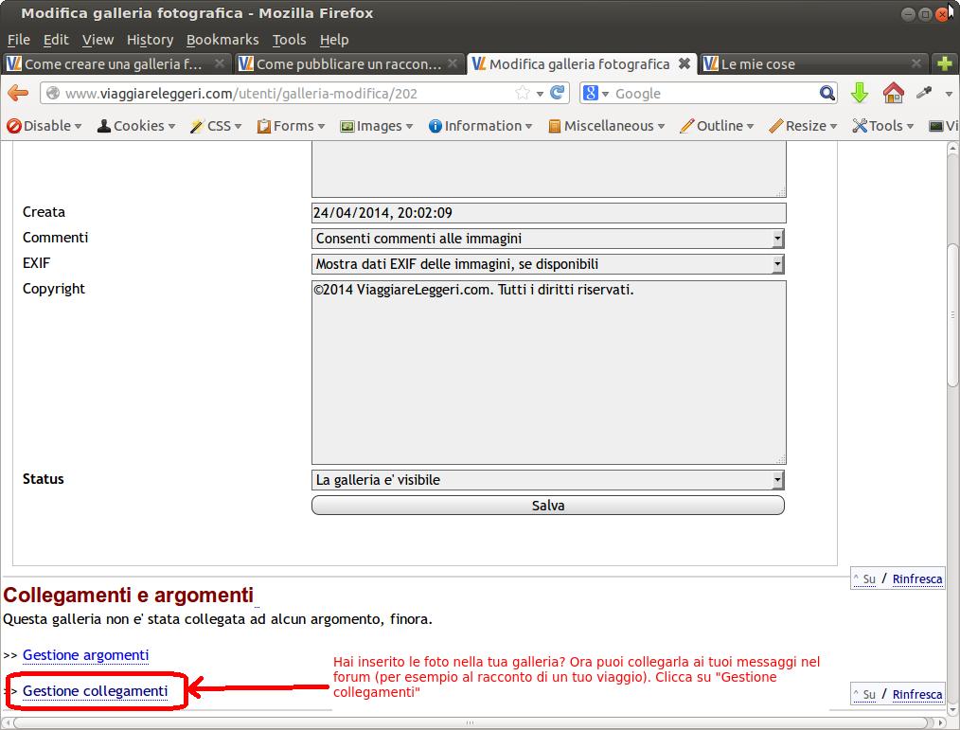960x730 pixels.
Task: Close the Modifica galleria fotografica tab
Action: (x=684, y=63)
